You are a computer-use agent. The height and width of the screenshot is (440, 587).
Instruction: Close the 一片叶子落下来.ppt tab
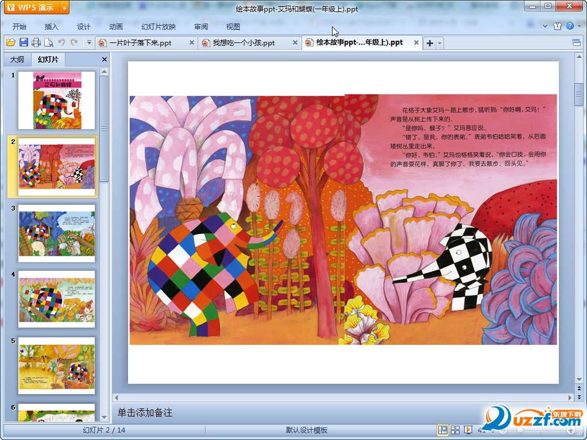(x=192, y=42)
